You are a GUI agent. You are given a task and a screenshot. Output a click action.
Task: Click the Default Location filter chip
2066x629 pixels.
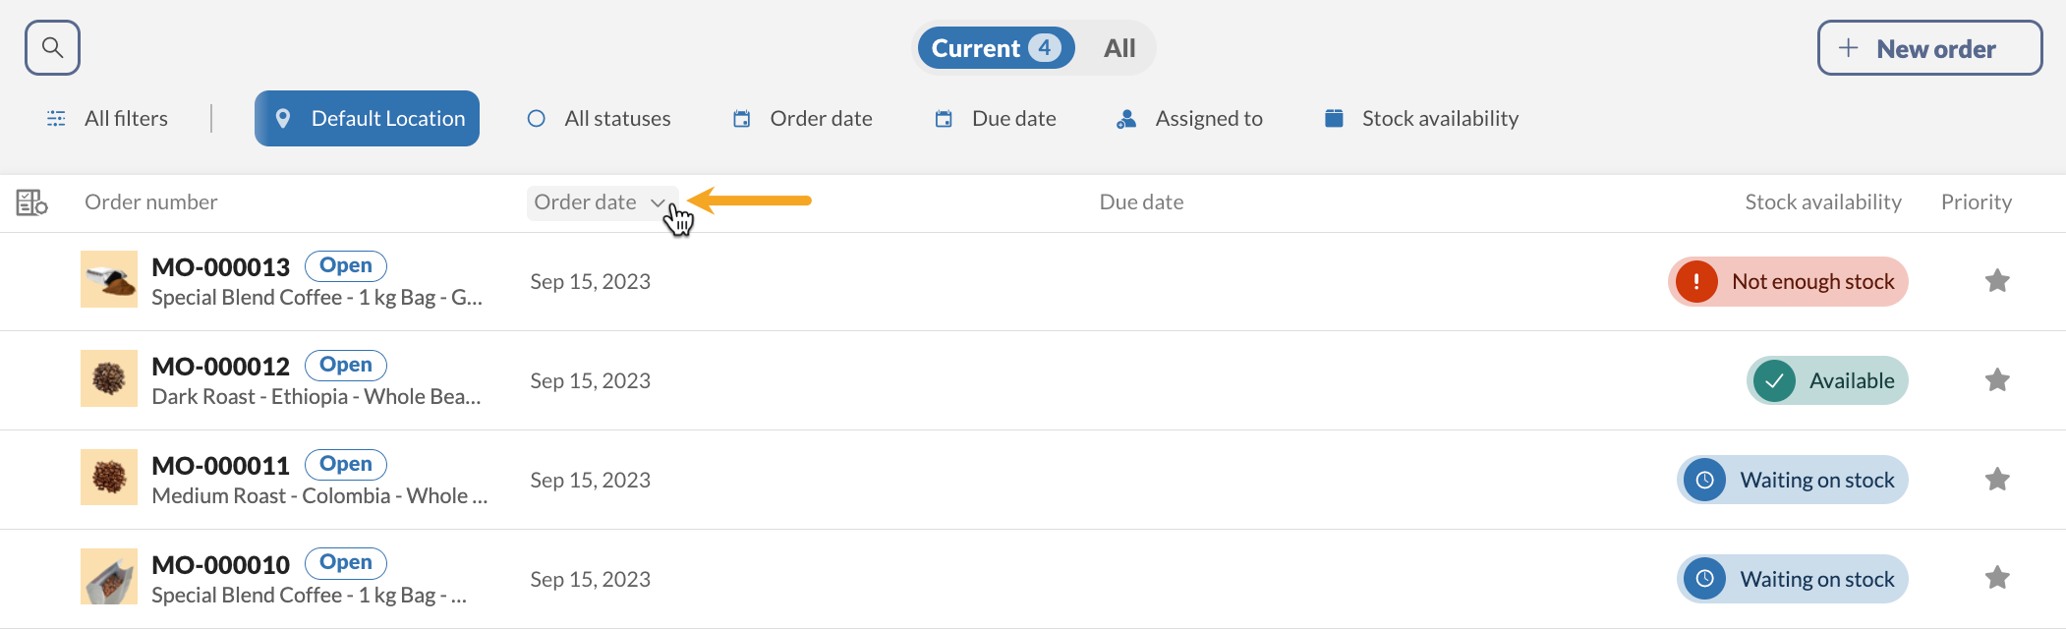pyautogui.click(x=367, y=119)
